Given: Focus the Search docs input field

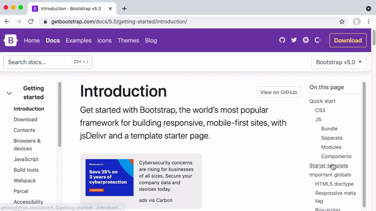Looking at the screenshot, I should [48, 62].
